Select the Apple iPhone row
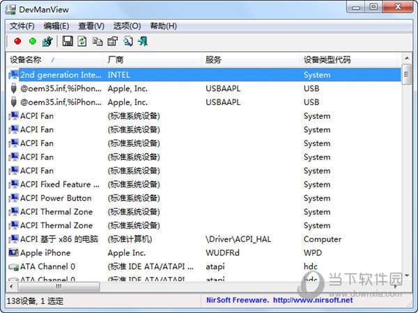This screenshot has height=313, width=418. point(204,252)
